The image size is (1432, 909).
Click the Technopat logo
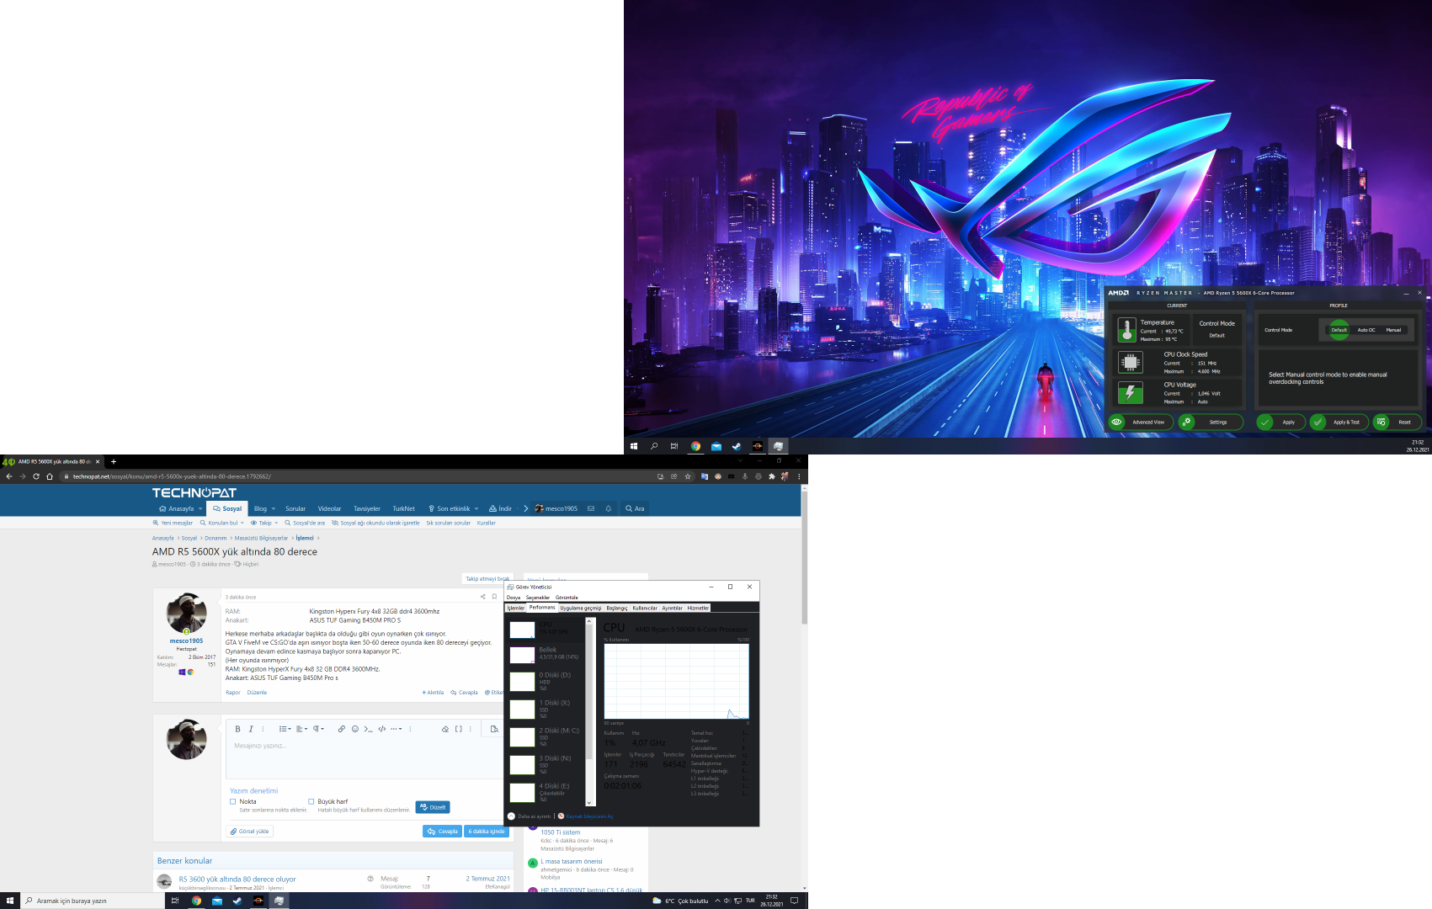(194, 492)
